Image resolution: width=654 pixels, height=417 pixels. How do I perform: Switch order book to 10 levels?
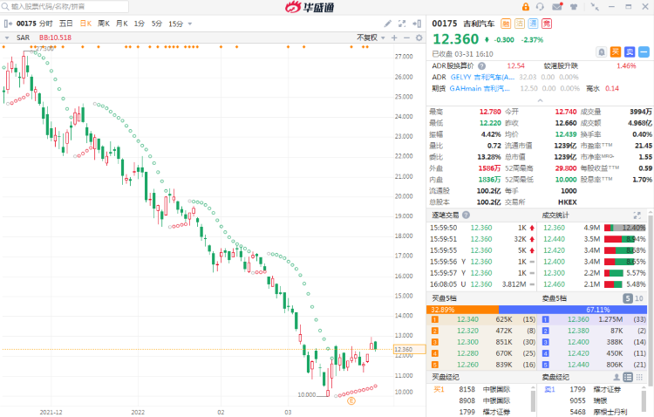click(639, 298)
